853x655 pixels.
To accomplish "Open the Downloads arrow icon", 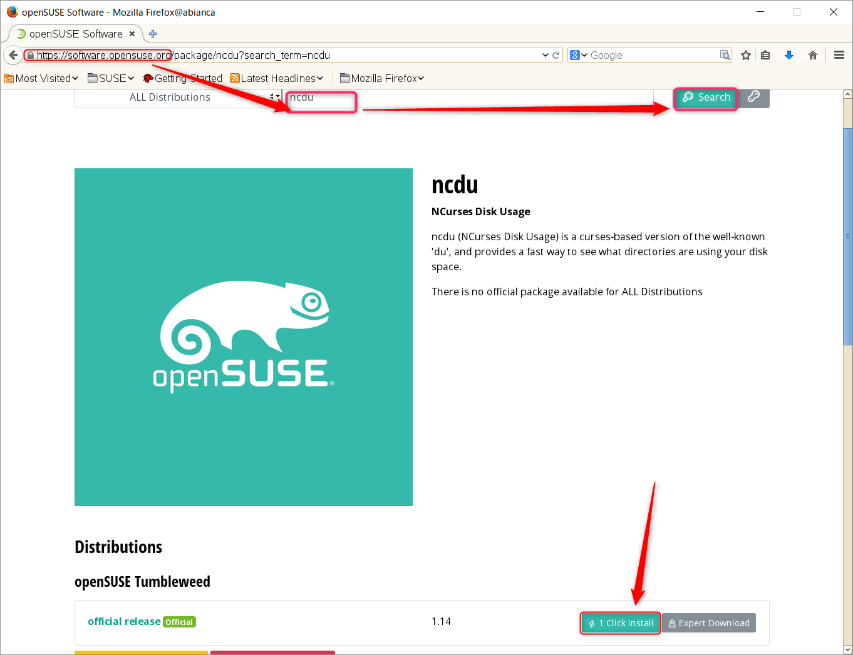I will click(x=789, y=55).
